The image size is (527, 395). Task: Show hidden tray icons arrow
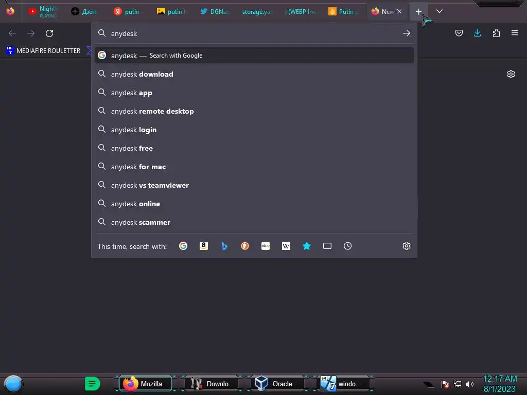[429, 385]
